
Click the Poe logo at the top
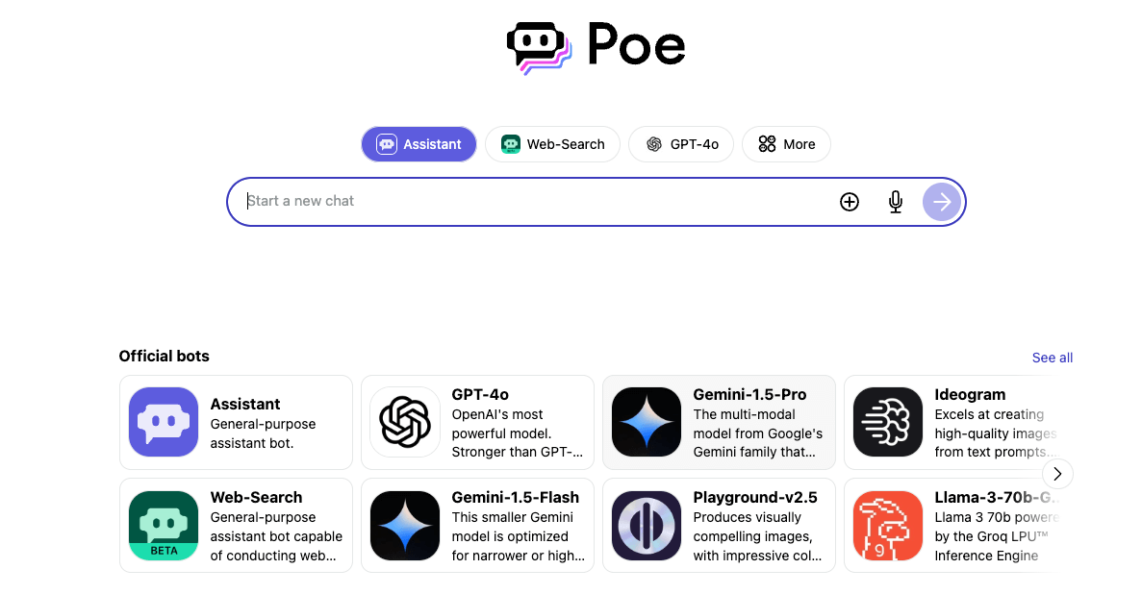tap(596, 45)
